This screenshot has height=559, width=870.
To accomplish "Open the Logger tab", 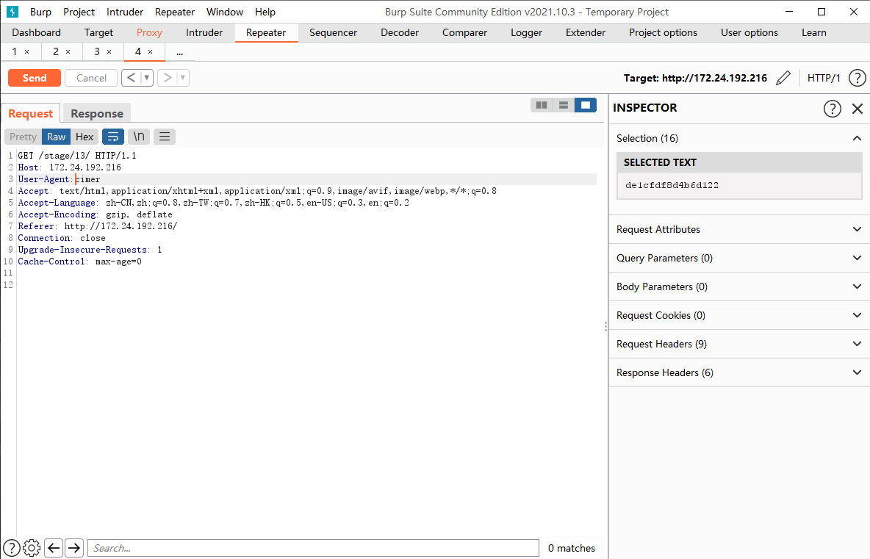I will tap(527, 33).
